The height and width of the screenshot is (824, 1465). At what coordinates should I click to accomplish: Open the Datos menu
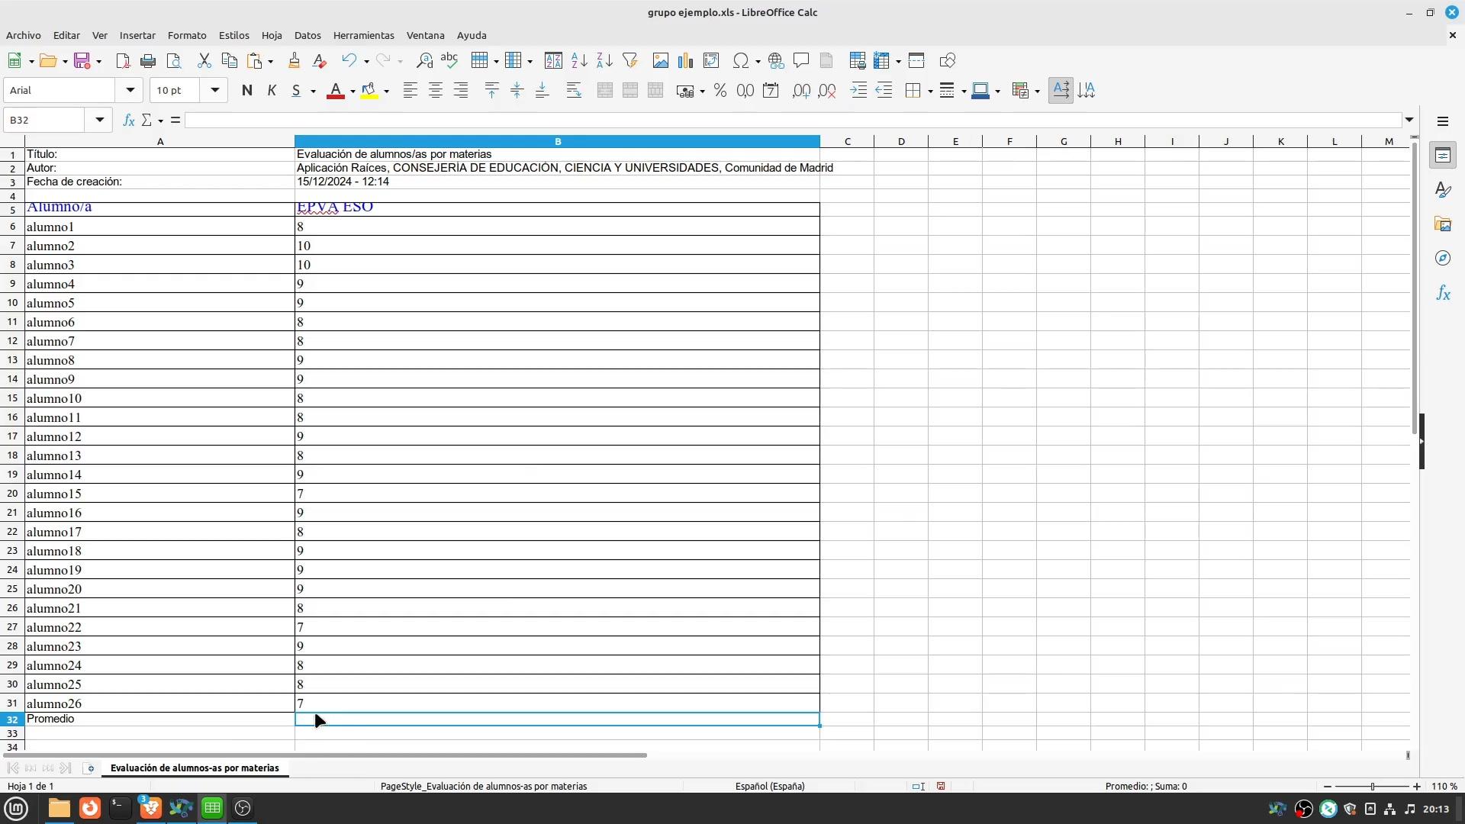click(x=307, y=36)
